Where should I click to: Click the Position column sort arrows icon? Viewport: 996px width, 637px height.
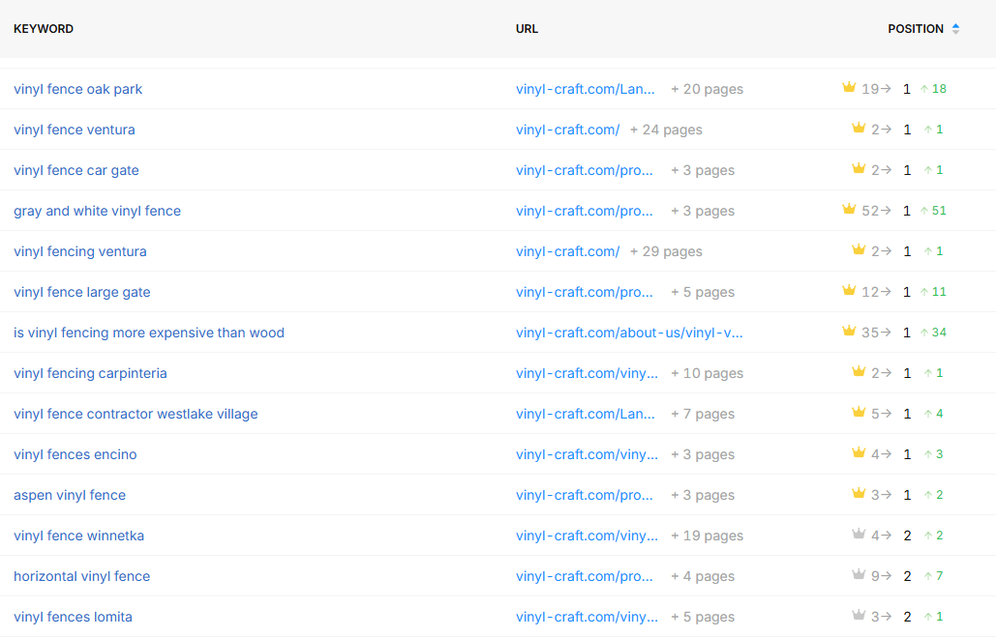pyautogui.click(x=955, y=29)
